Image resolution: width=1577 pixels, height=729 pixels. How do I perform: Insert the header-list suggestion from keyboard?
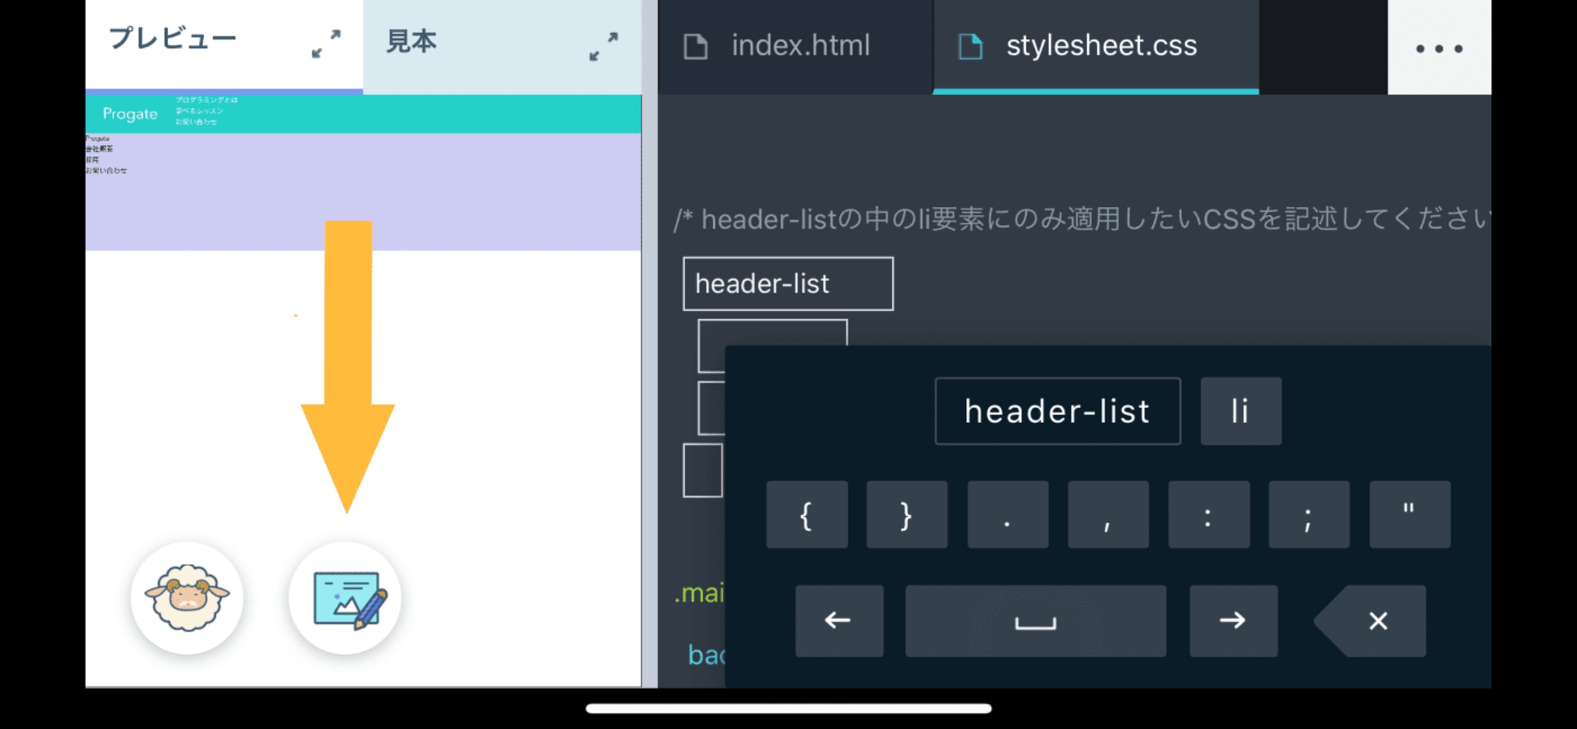(x=1057, y=412)
